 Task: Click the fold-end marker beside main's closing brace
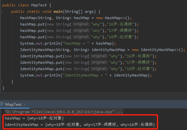tap(1, 82)
